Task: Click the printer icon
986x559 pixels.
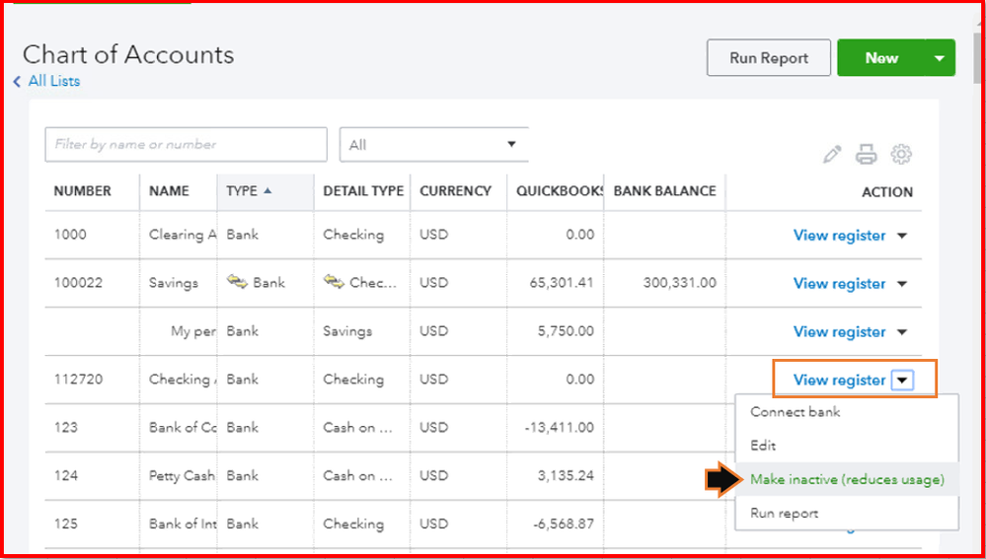Action: pos(866,155)
